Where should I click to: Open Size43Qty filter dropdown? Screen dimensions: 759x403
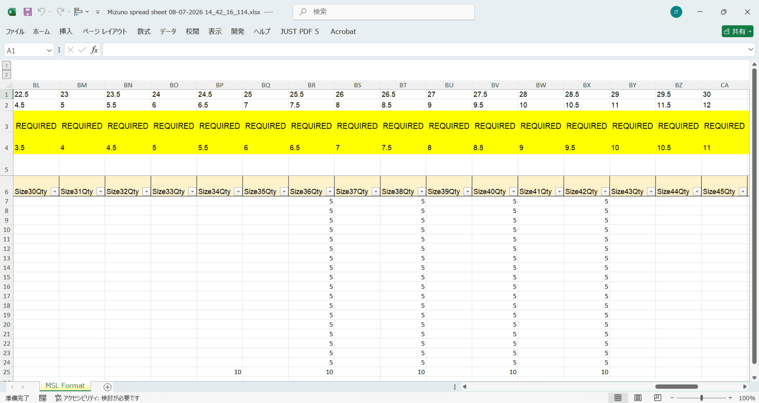point(651,192)
